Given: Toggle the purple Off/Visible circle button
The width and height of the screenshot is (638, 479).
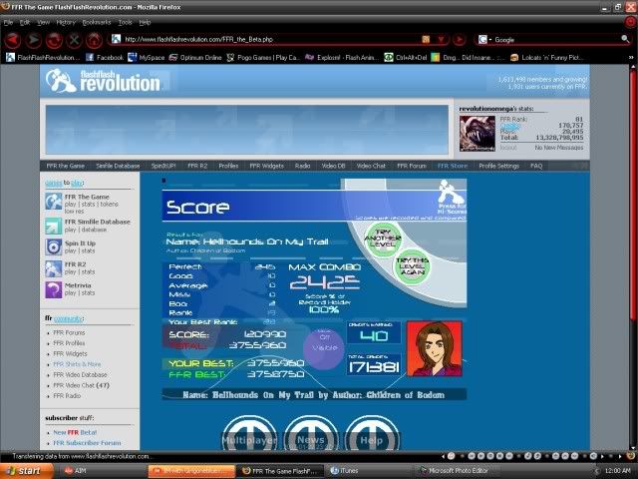Looking at the screenshot, I should pos(321,342).
